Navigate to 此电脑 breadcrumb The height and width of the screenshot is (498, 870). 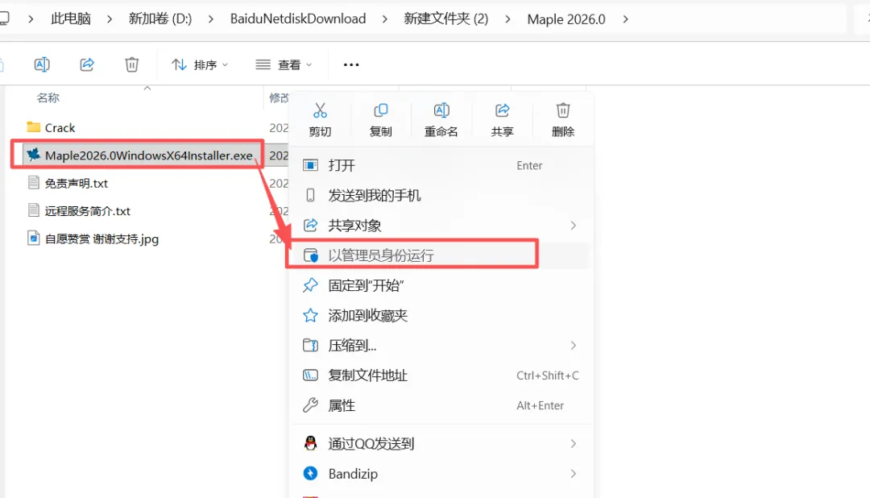[71, 19]
